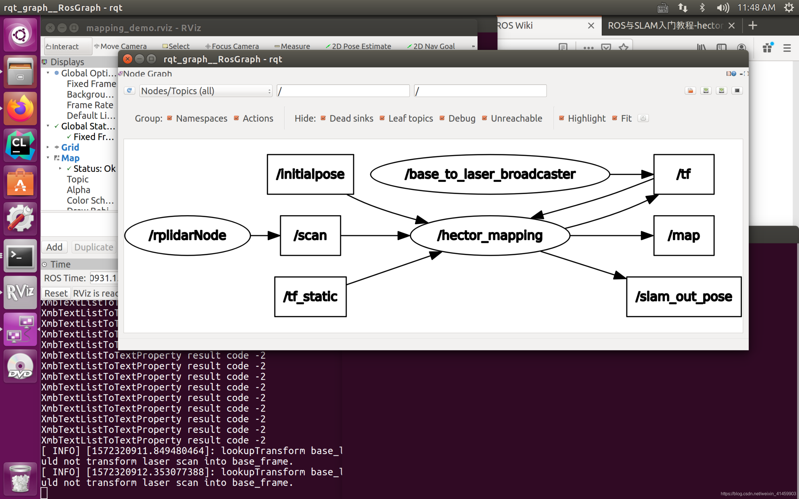Click the blue help question mark icon
This screenshot has height=499, width=799.
click(x=734, y=73)
